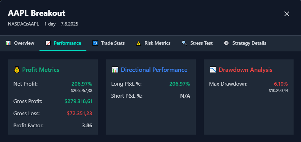The width and height of the screenshot is (301, 142).
Task: Go to the Risk Metrics tab
Action: [157, 43]
